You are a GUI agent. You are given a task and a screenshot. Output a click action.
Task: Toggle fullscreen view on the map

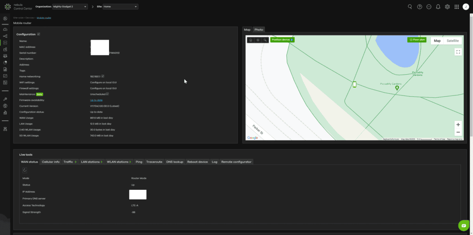pos(458,52)
